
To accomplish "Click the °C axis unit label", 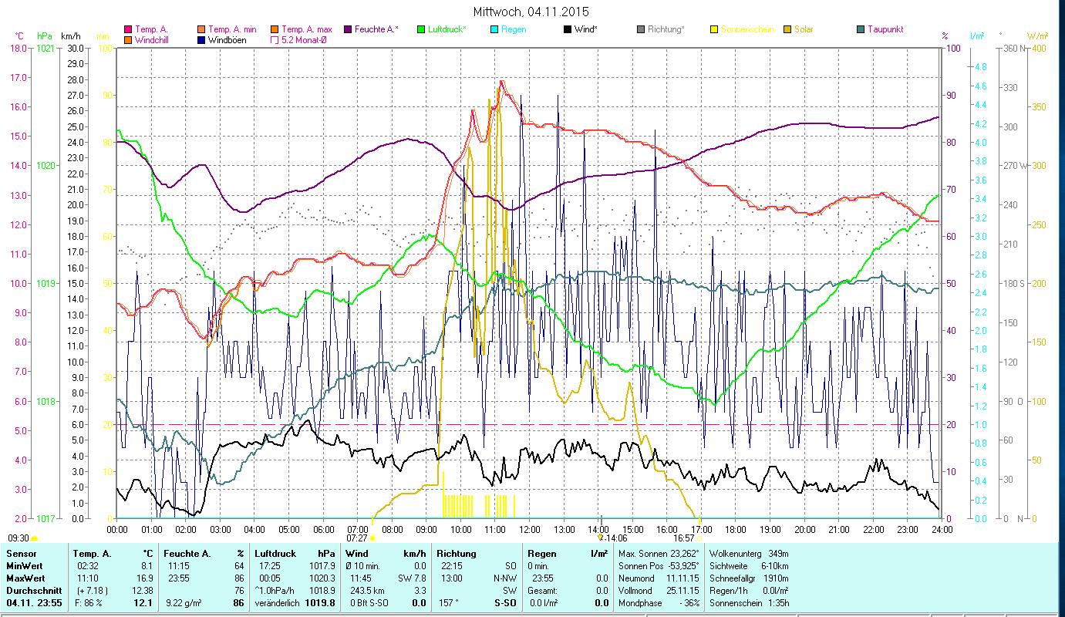I will click(x=19, y=36).
